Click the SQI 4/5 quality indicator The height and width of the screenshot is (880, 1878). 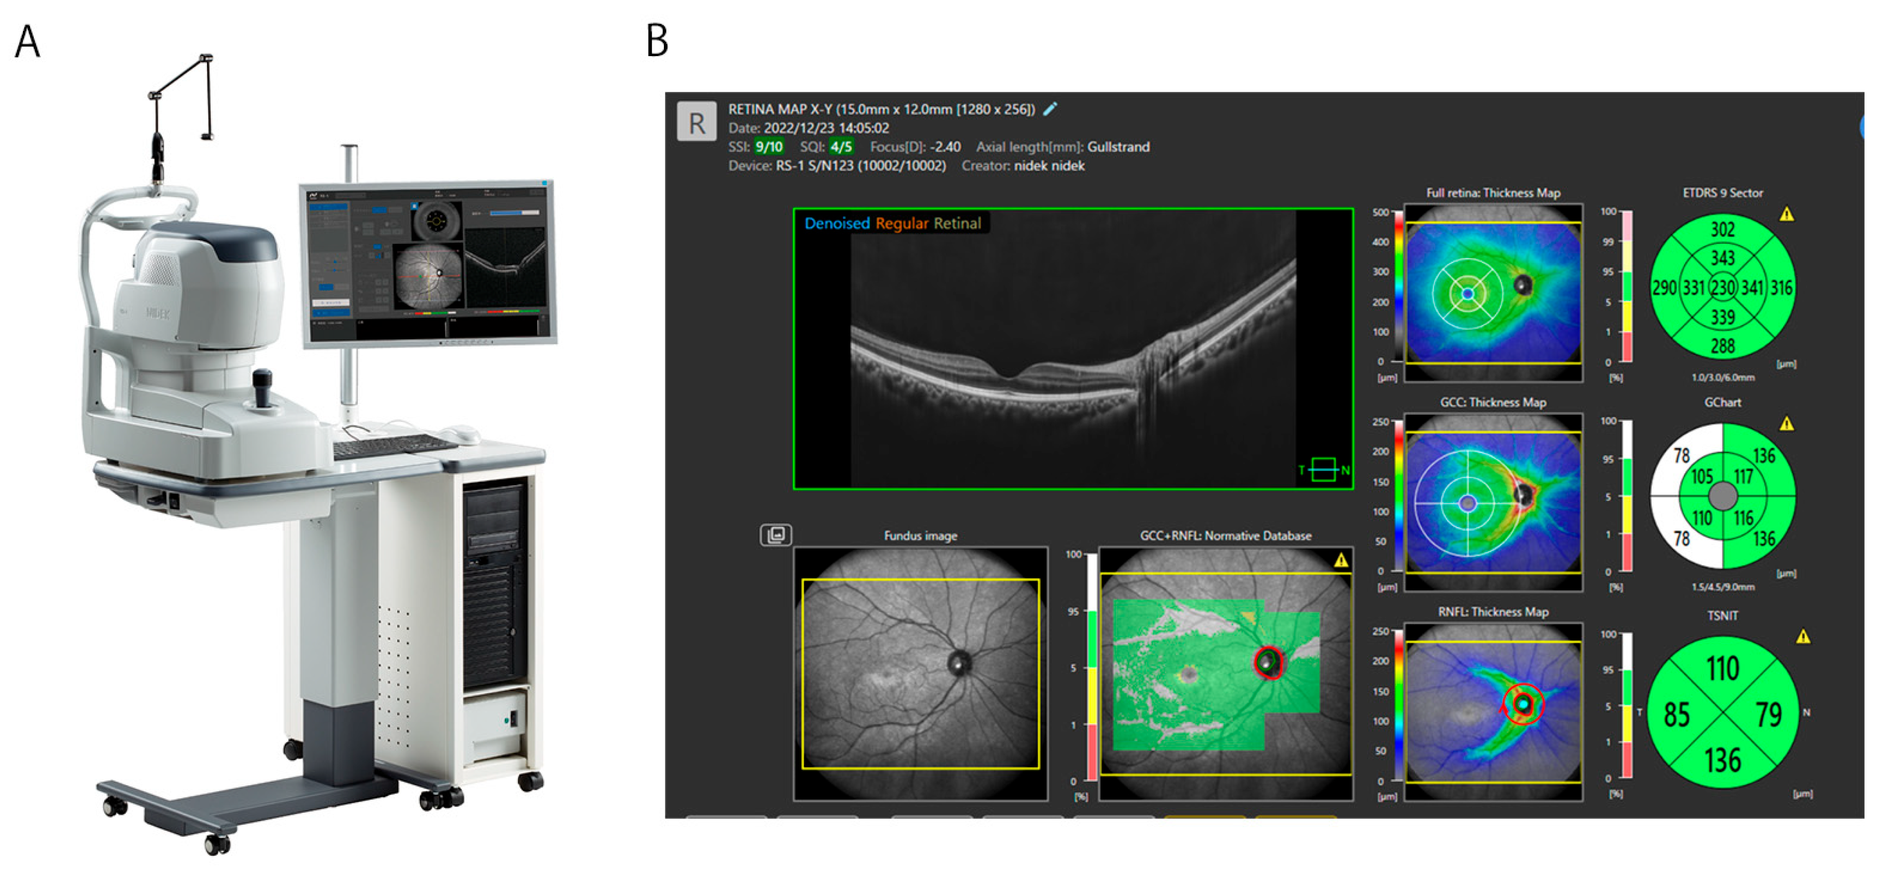[840, 146]
